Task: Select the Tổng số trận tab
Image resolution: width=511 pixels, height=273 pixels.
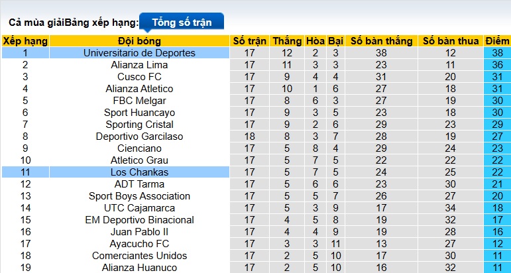Action: point(182,22)
